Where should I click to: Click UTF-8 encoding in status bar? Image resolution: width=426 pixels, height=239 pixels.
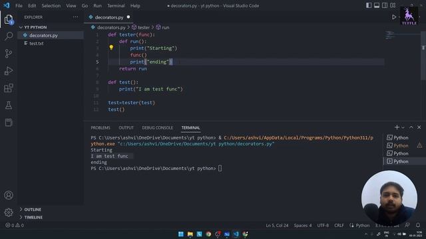coord(323,226)
